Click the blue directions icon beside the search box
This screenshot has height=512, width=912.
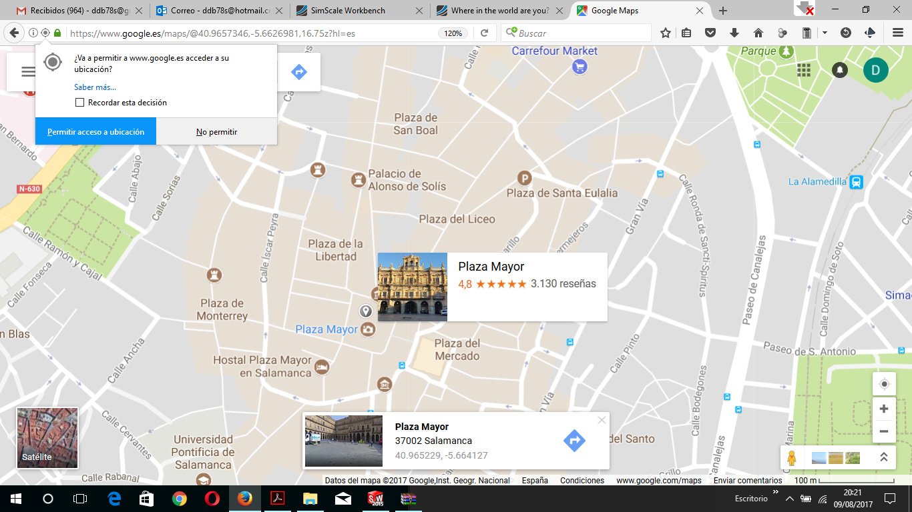(299, 72)
